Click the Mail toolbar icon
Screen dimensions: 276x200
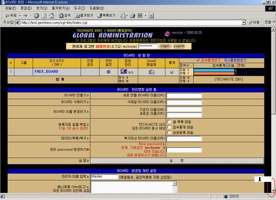pos(123,15)
